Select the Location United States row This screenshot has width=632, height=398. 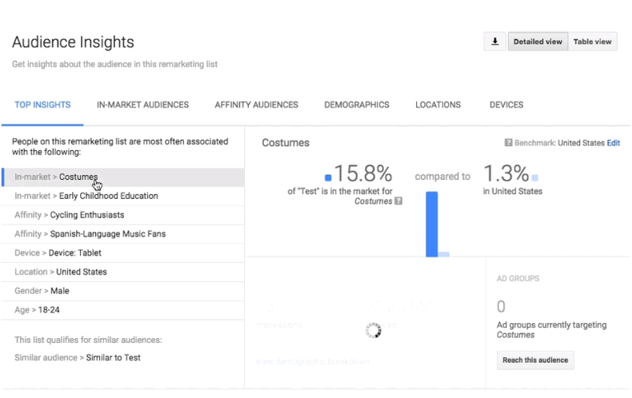(123, 272)
